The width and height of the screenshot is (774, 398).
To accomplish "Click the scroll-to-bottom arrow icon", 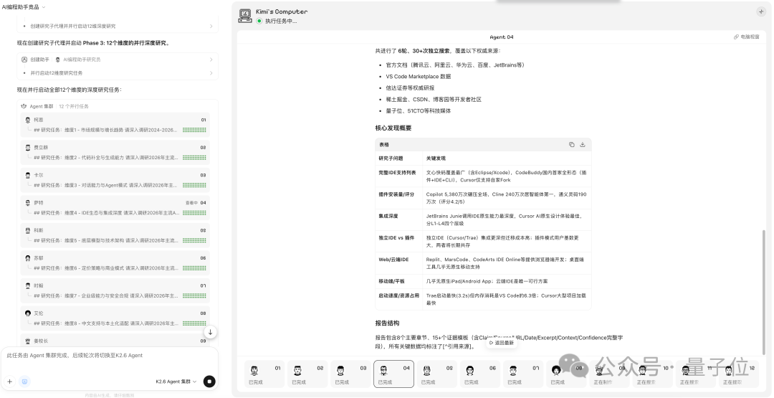I will coord(210,332).
